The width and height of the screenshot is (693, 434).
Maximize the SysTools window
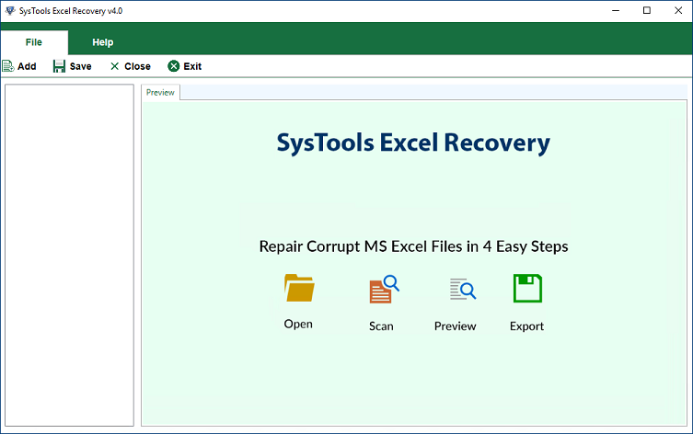point(647,11)
